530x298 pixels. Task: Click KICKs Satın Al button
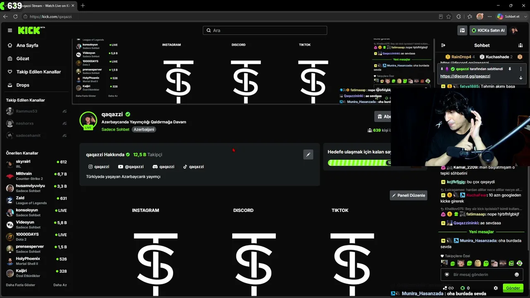(488, 30)
